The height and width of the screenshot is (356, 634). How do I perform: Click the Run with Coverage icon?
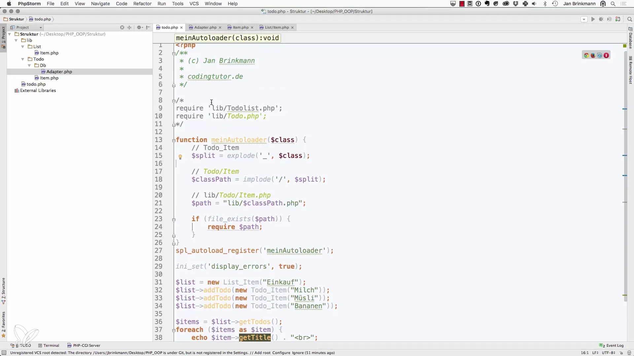pyautogui.click(x=610, y=19)
